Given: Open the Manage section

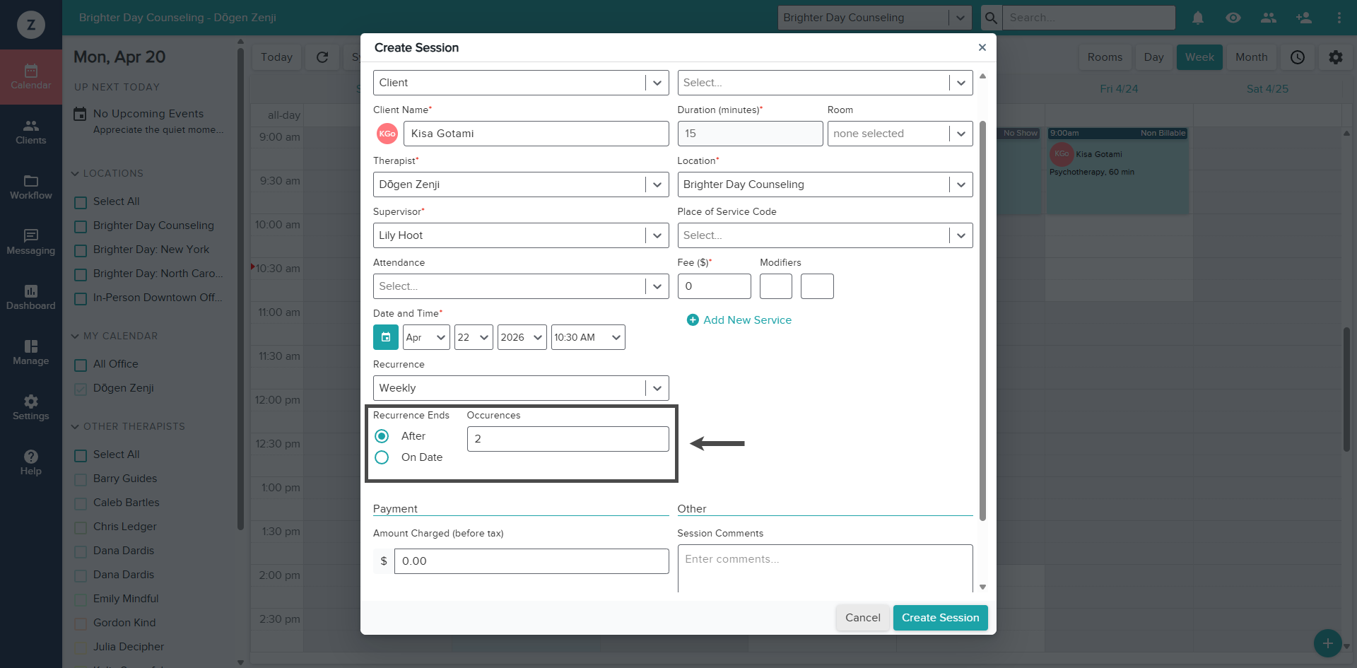Looking at the screenshot, I should click(31, 353).
